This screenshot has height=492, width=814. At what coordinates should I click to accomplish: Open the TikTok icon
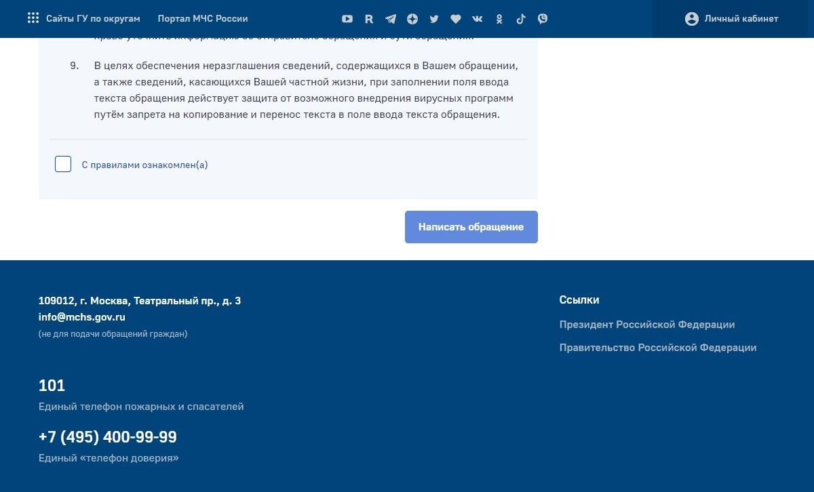tap(521, 19)
